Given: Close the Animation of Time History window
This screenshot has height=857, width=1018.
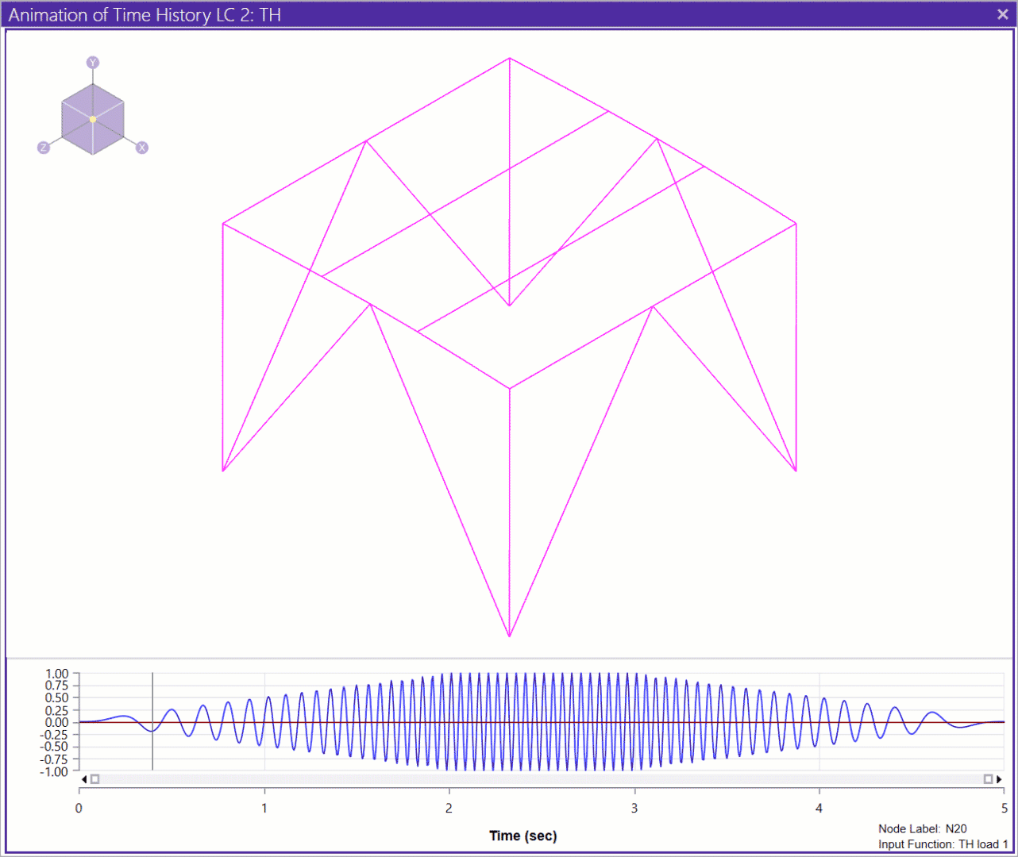Looking at the screenshot, I should pos(1002,14).
